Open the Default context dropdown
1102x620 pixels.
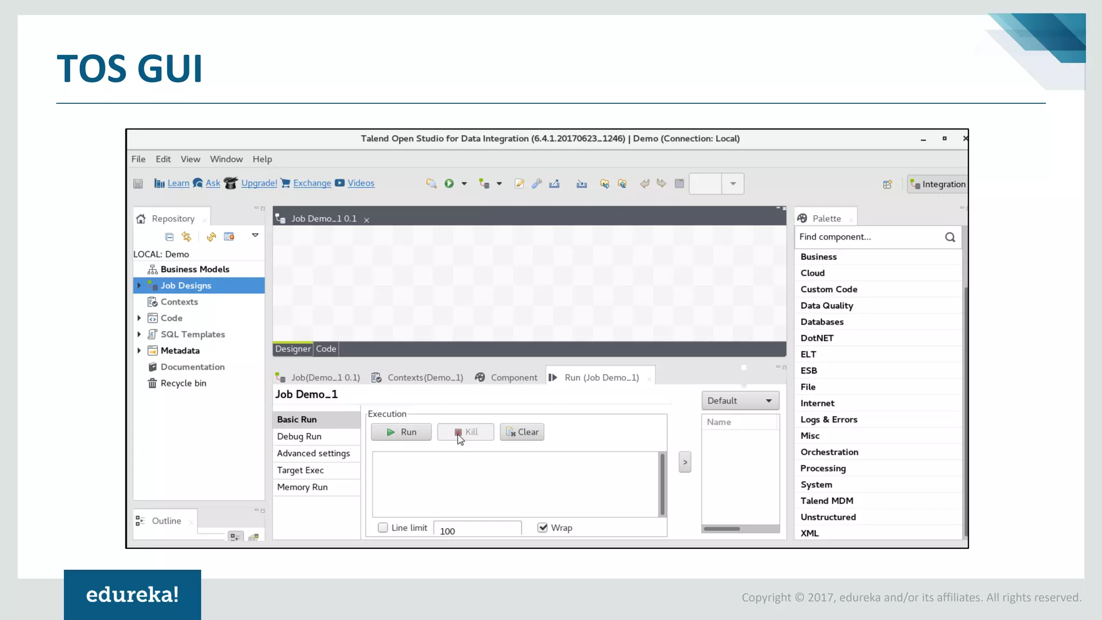pyautogui.click(x=740, y=400)
